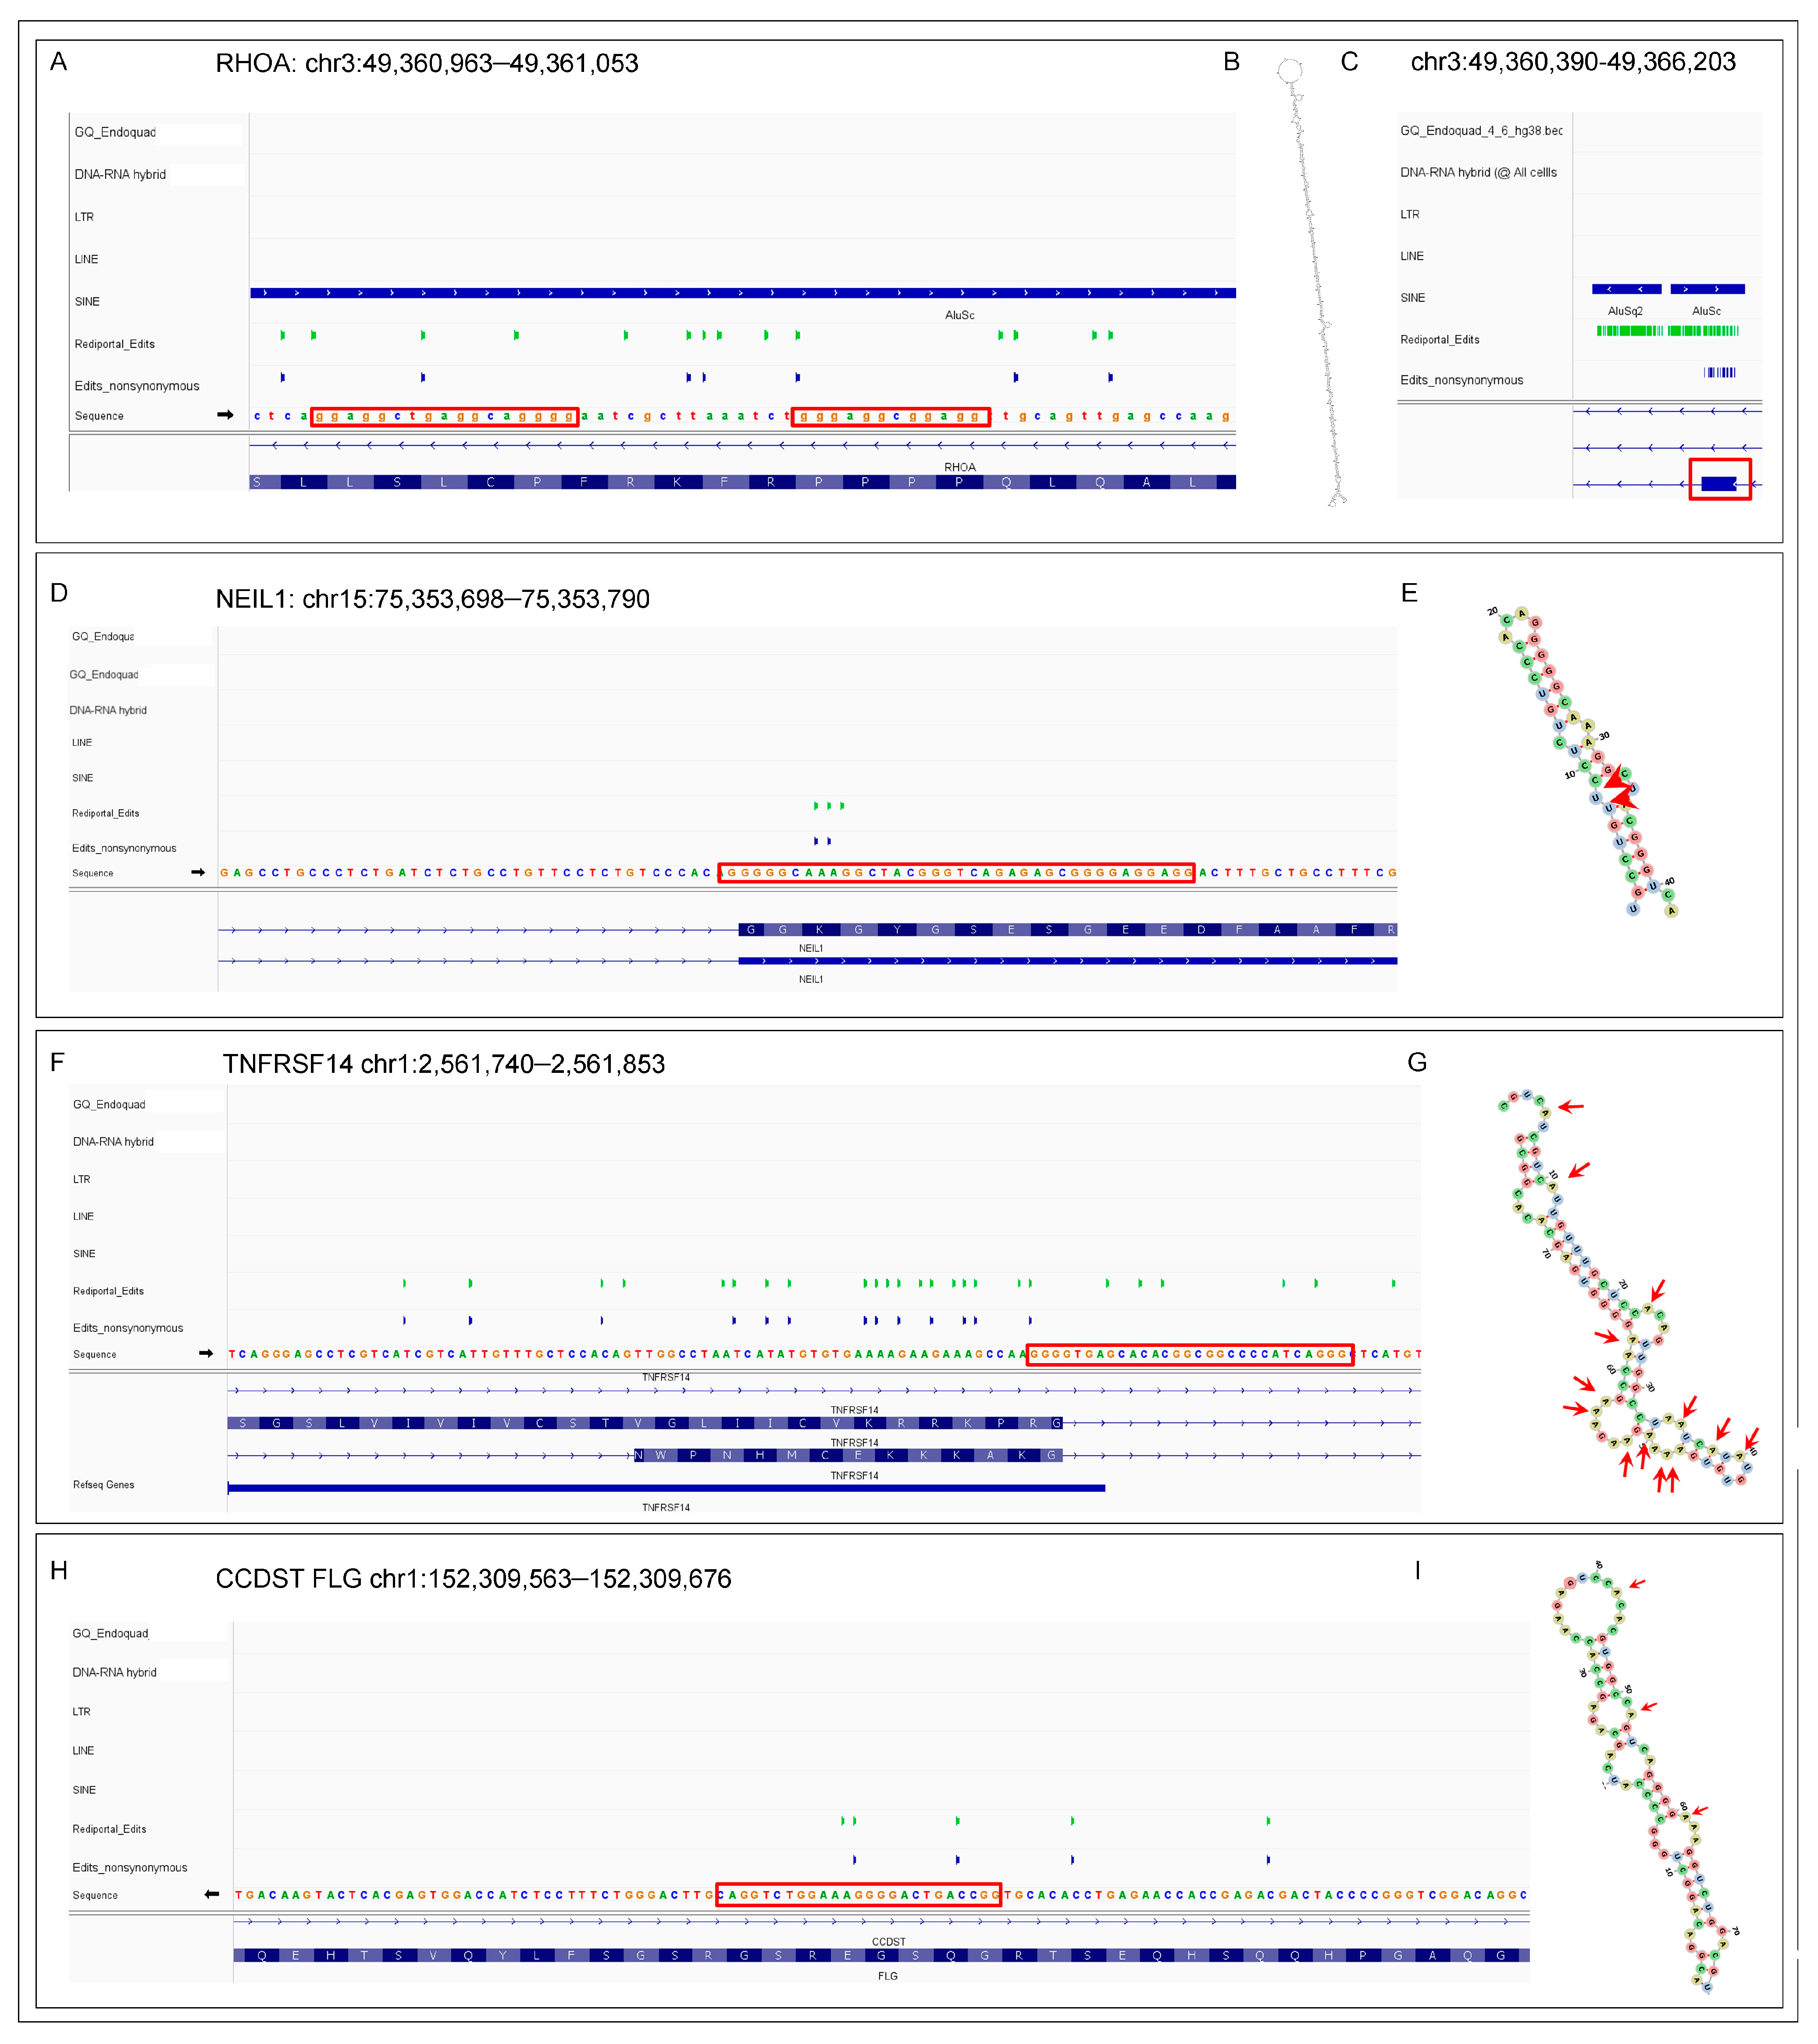Click the blue exon block in panel C gene track
The height and width of the screenshot is (2044, 1818).
point(1719,484)
